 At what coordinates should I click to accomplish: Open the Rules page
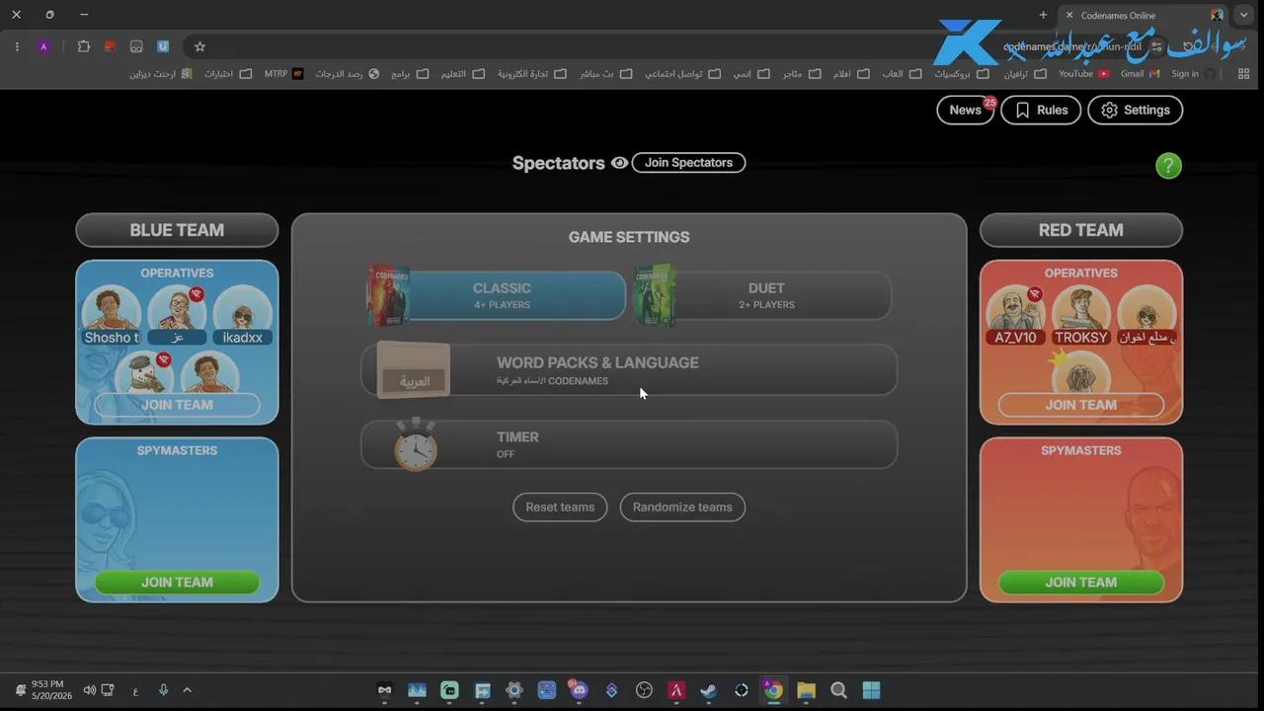[1041, 110]
